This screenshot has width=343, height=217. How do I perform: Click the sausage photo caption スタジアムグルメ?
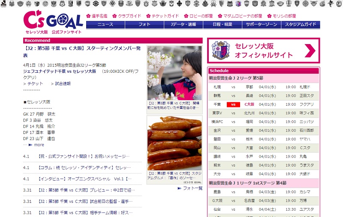point(175,175)
